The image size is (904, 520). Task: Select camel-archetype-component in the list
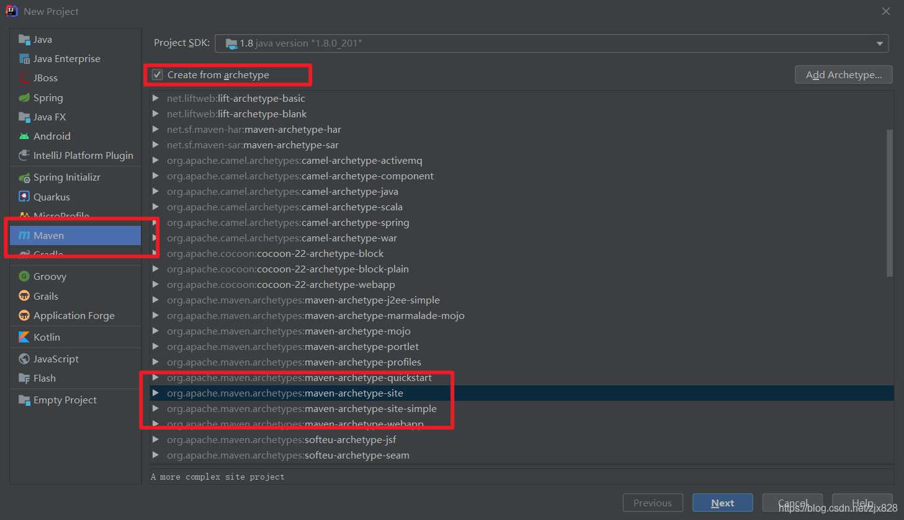coord(522,176)
